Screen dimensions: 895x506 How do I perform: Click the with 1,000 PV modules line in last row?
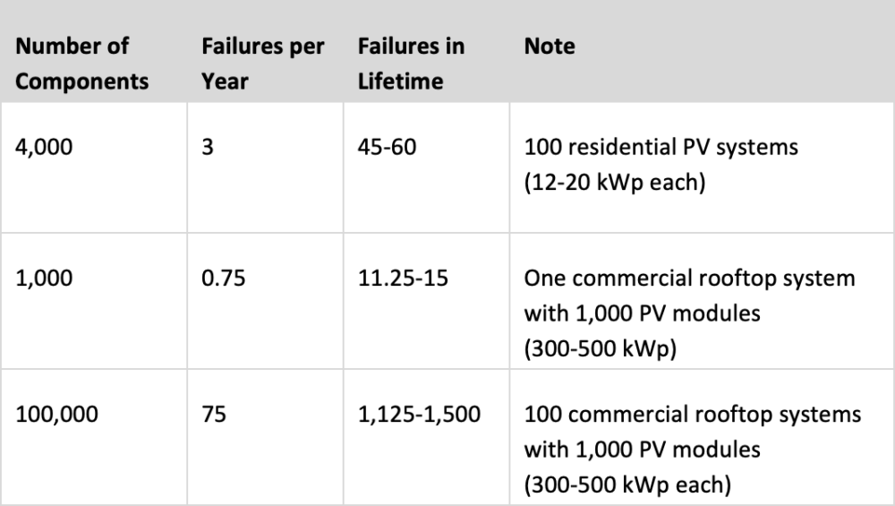[642, 450]
